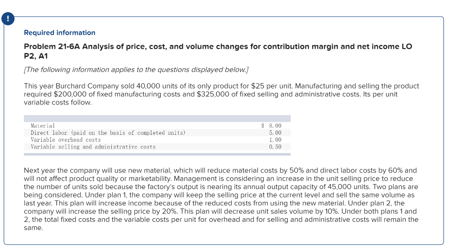Click the $8.00 material cost value

[x=272, y=126]
